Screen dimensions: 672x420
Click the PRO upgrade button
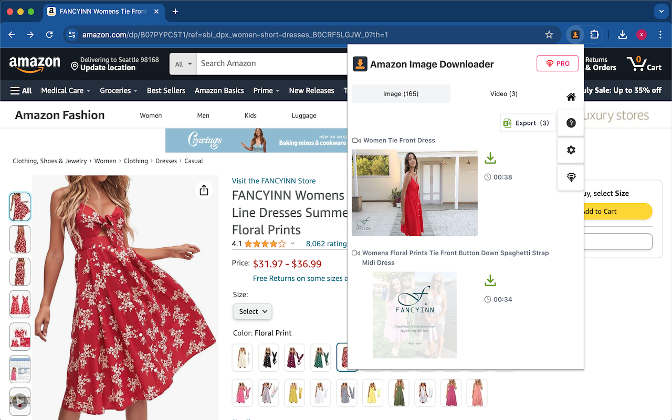click(x=557, y=64)
